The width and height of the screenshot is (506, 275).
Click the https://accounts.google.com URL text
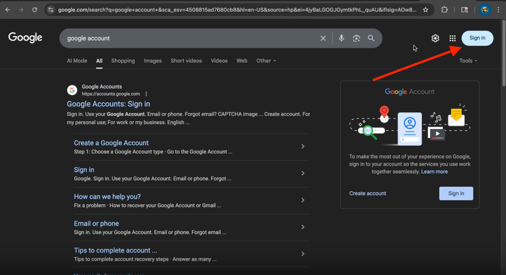coord(111,94)
